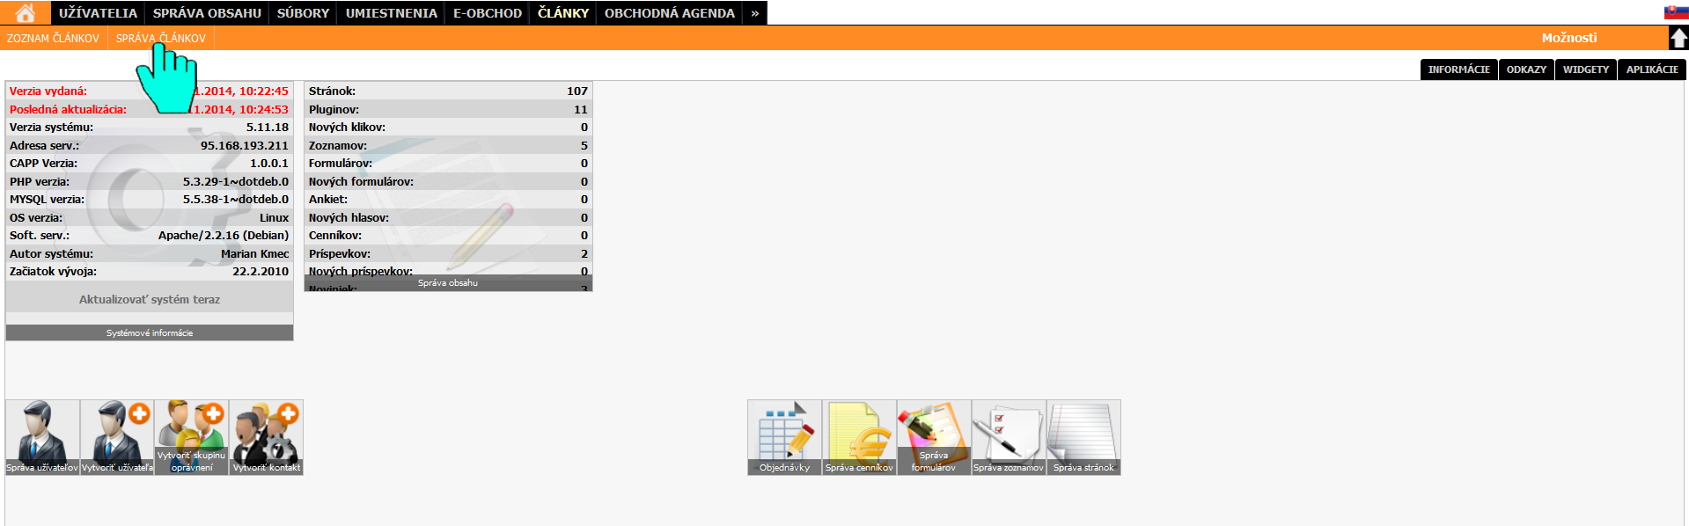
Task: Open Správa užívateľov icon
Action: (42, 437)
